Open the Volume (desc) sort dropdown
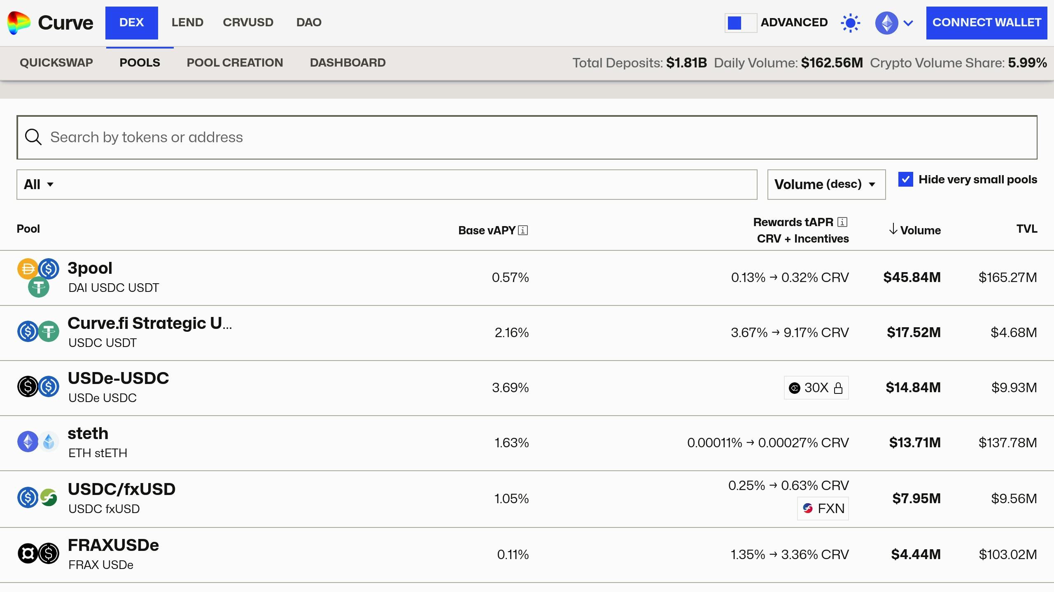The image size is (1054, 592). pyautogui.click(x=826, y=185)
